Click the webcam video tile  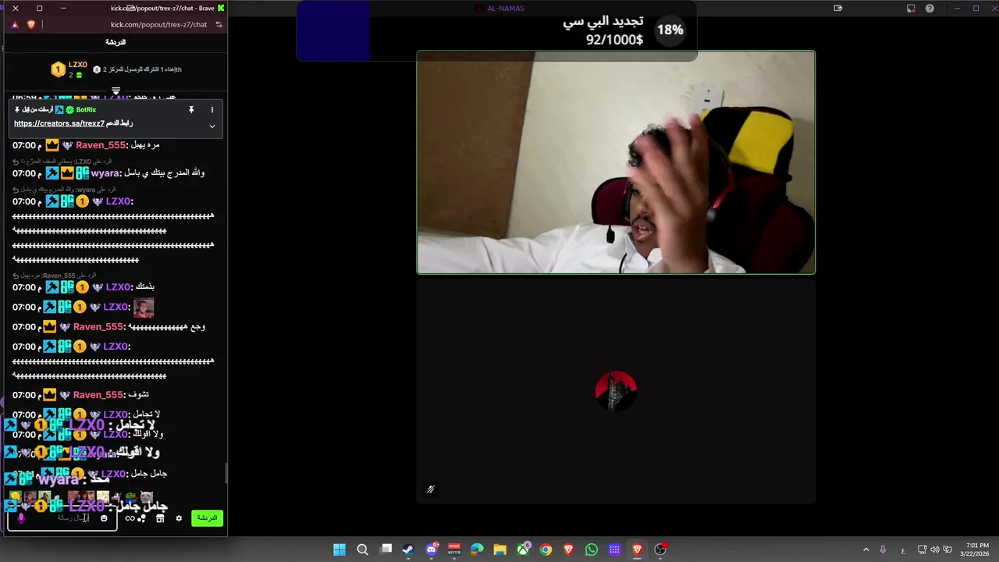coord(616,162)
